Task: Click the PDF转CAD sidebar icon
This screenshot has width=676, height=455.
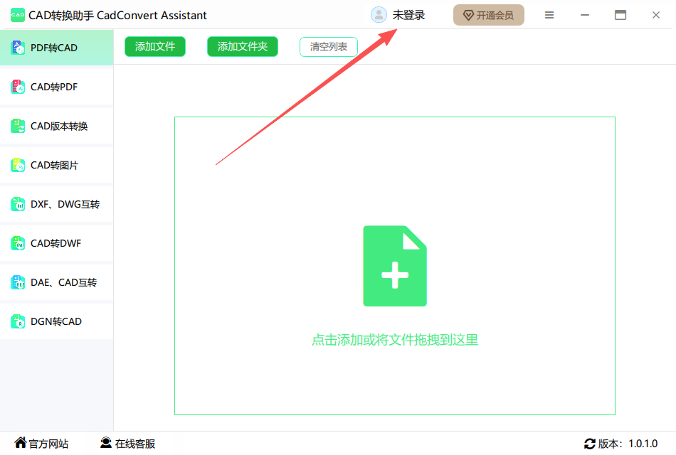Action: [18, 48]
